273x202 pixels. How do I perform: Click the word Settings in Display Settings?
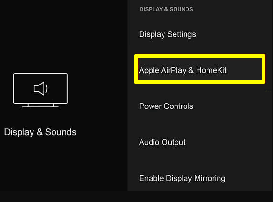pyautogui.click(x=182, y=34)
